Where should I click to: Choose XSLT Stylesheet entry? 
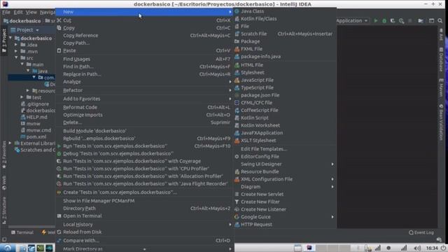[285, 140]
